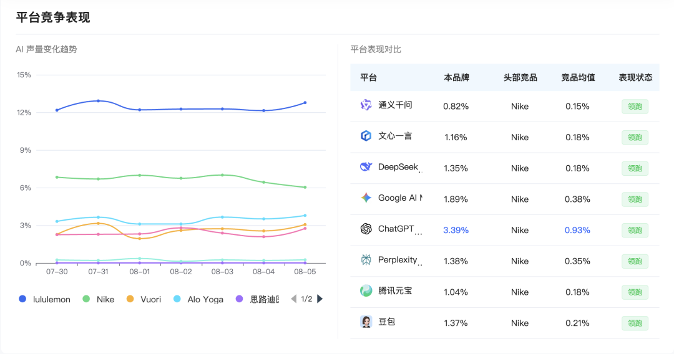Go to previous legend page arrow
Viewport: 674px width, 354px height.
(293, 299)
